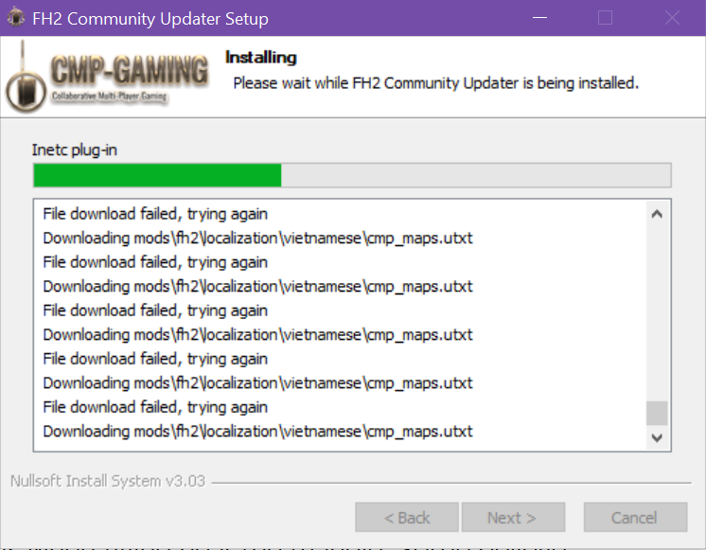Minimize the setup window
The width and height of the screenshot is (706, 550).
[x=539, y=18]
